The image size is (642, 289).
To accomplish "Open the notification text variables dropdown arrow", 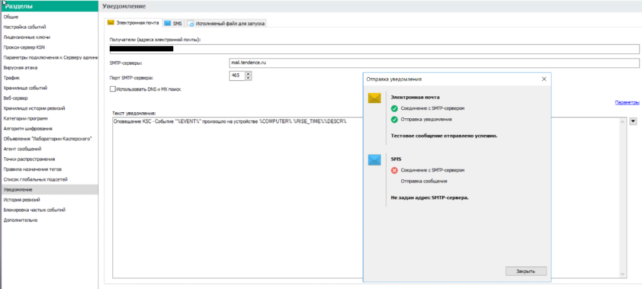I will [633, 121].
